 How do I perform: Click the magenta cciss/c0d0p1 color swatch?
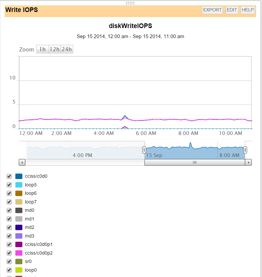[x=19, y=245]
